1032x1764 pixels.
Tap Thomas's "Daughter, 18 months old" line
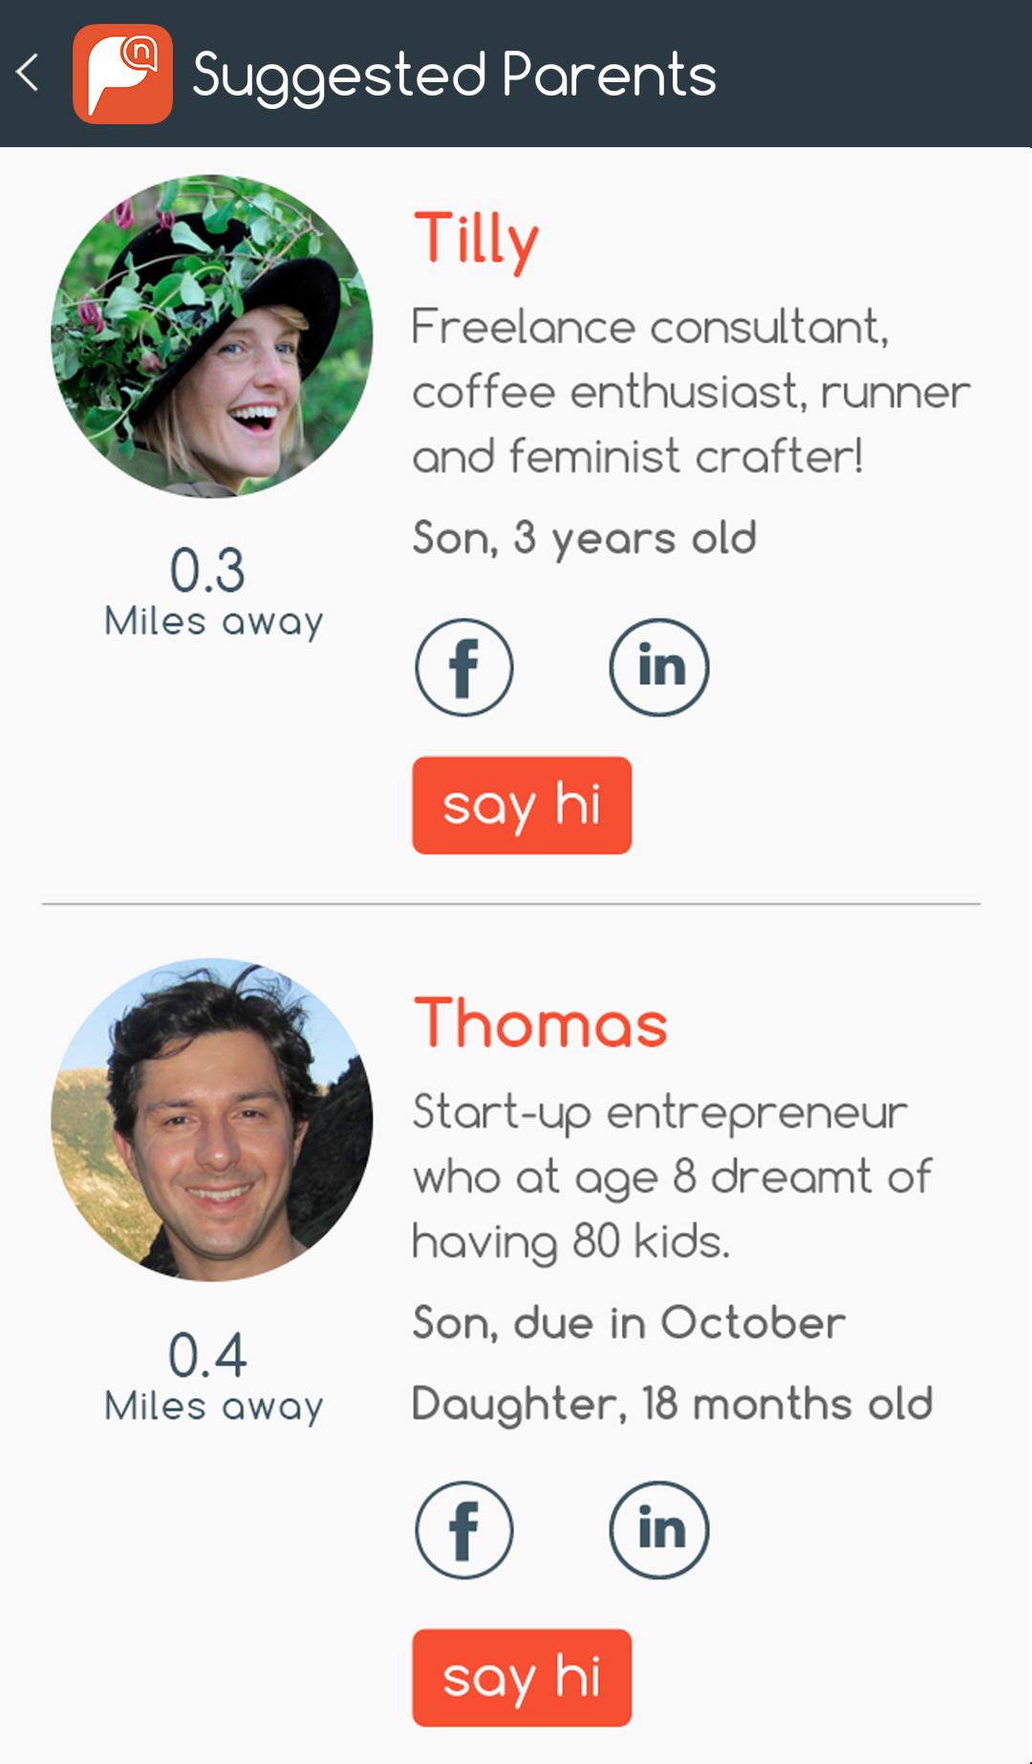click(672, 1404)
